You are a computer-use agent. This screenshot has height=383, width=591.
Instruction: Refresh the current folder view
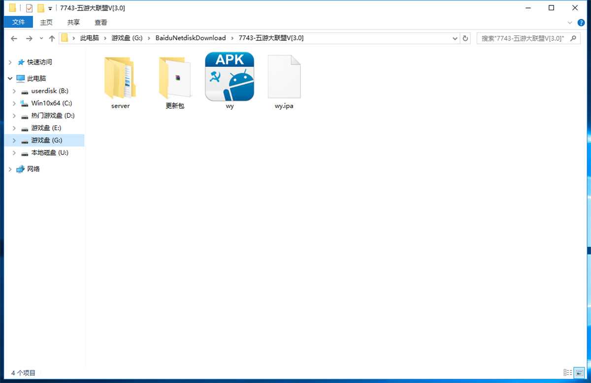point(465,38)
